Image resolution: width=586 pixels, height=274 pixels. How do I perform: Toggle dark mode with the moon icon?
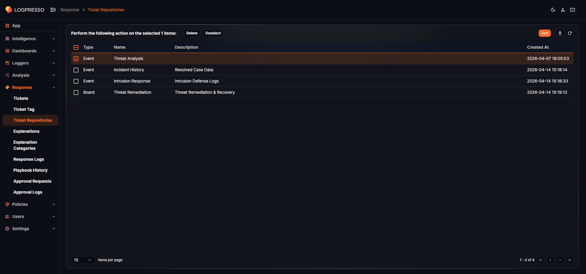(x=553, y=10)
